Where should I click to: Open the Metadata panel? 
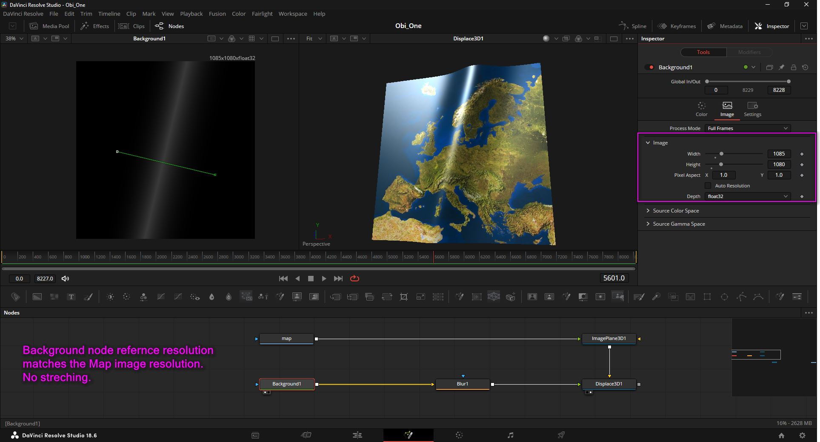725,26
